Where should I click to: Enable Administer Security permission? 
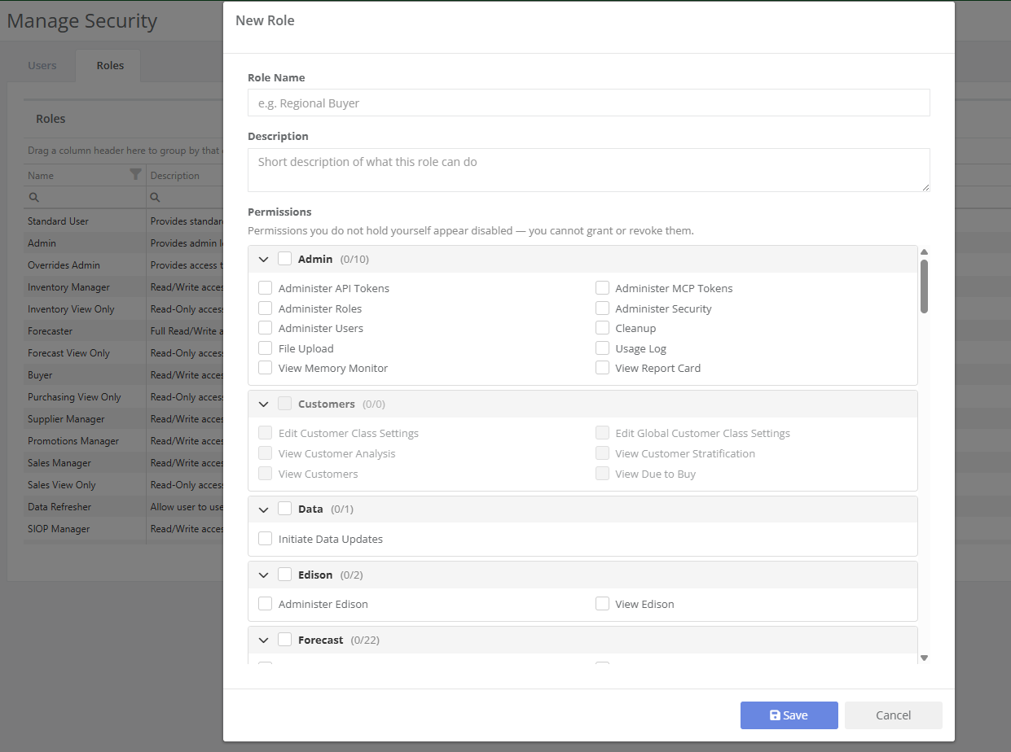602,308
